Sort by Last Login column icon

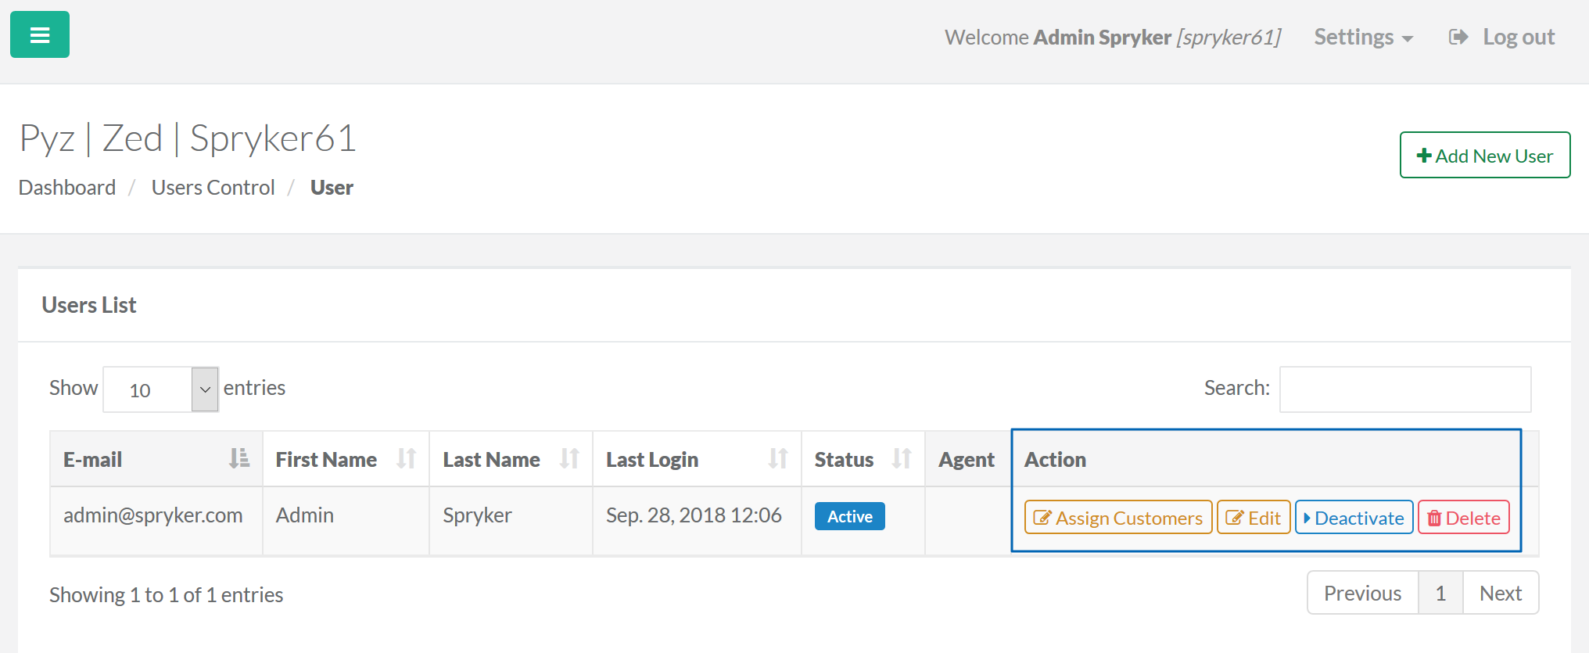[x=778, y=458]
